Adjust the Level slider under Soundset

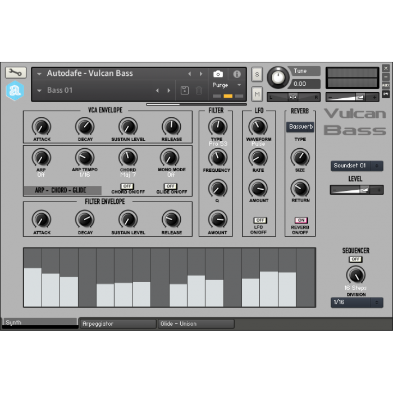tap(357, 190)
